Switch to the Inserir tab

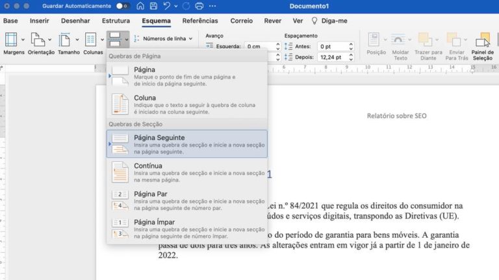pos(40,21)
